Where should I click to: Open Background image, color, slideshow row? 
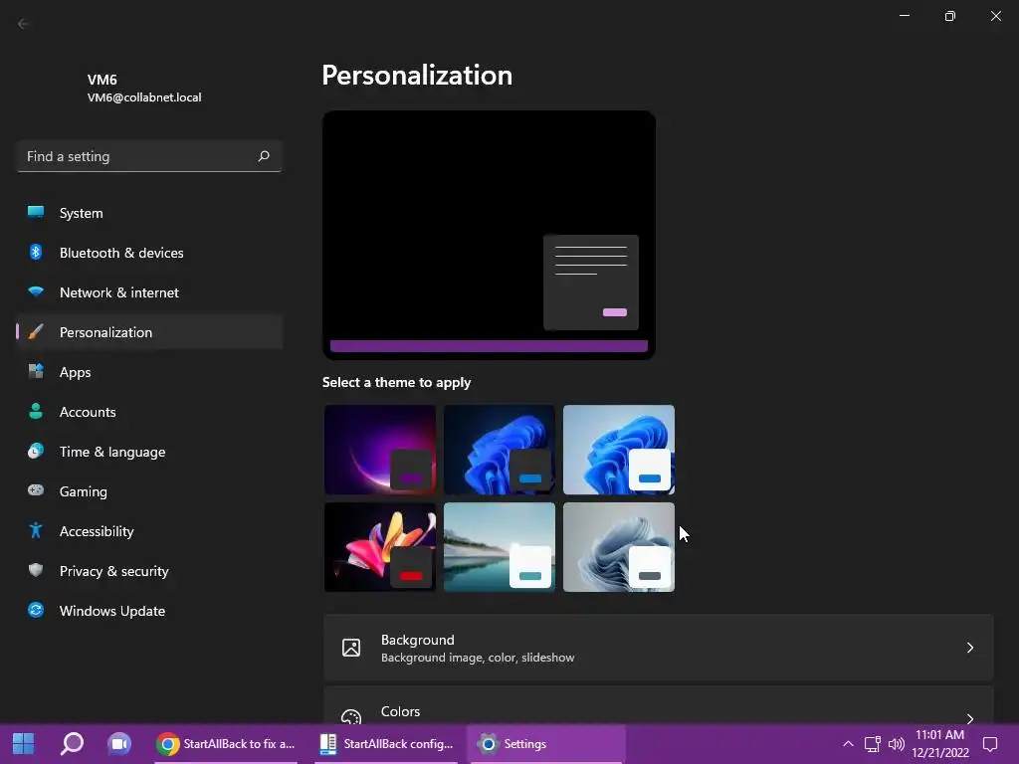point(659,648)
